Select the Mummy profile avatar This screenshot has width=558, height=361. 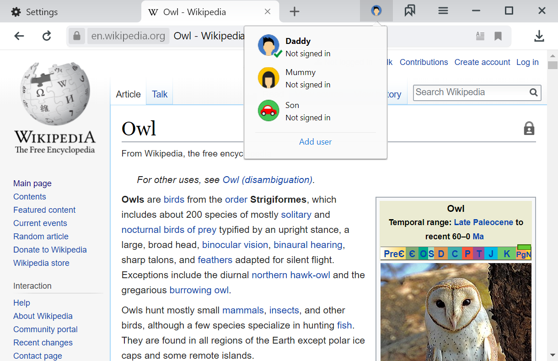[x=268, y=78]
